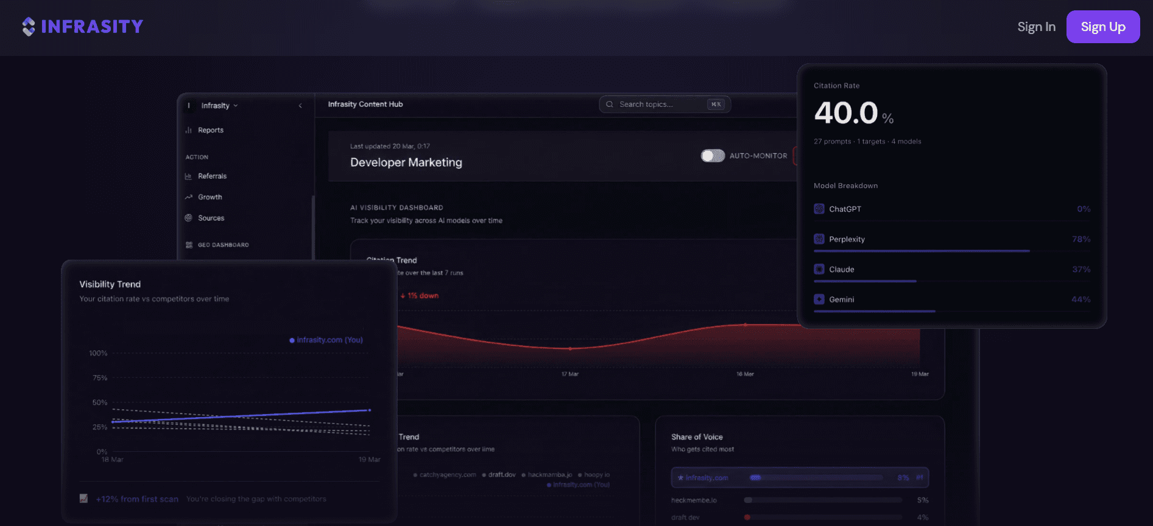Click the catchyagency.com legend item
This screenshot has height=526, width=1153.
(445, 475)
